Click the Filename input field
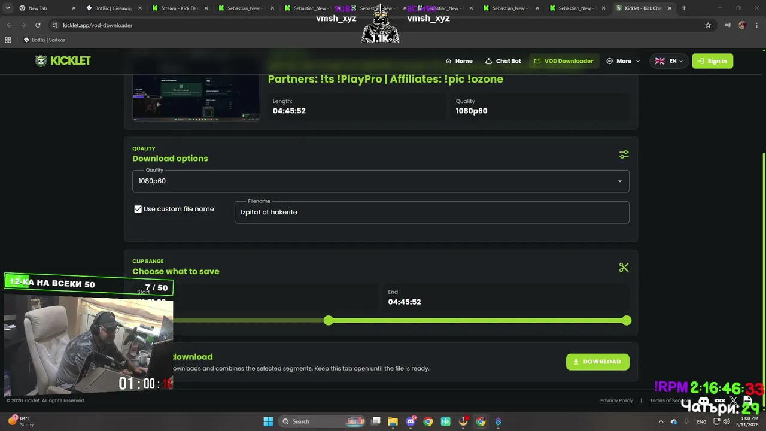766x431 pixels. pos(431,212)
